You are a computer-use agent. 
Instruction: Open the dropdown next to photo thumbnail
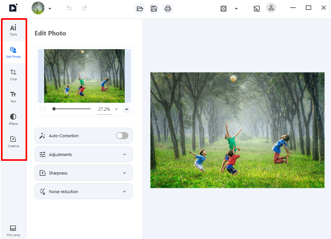coord(50,9)
